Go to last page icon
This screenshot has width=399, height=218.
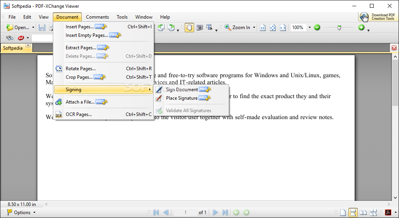pyautogui.click(x=225, y=213)
